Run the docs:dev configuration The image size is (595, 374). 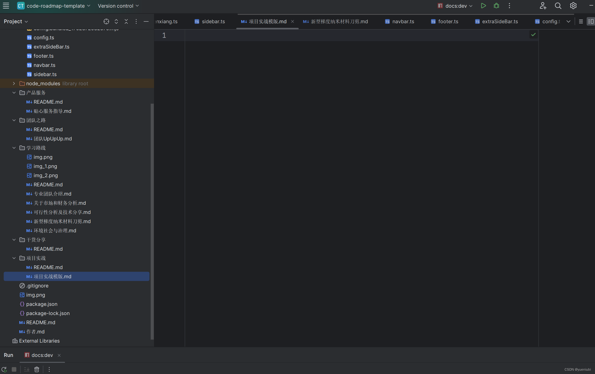pos(483,6)
